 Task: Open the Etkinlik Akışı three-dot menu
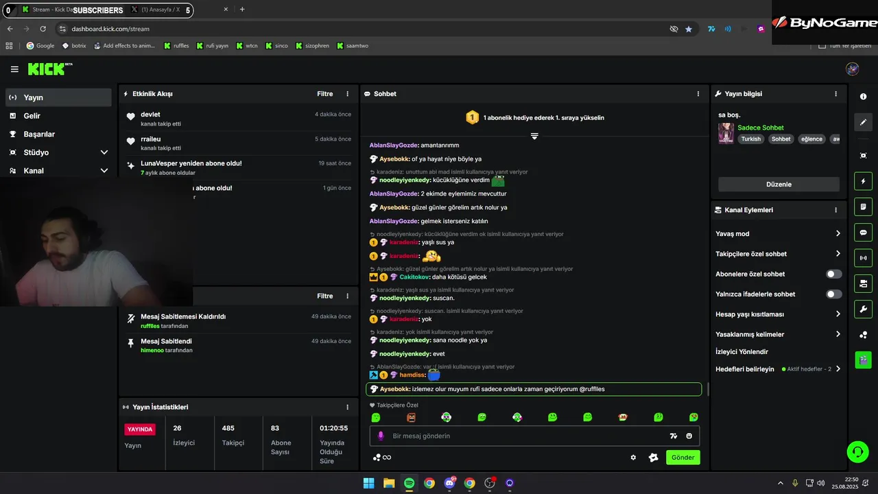[x=348, y=94]
